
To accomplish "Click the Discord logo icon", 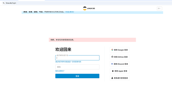I will point(112,64).
